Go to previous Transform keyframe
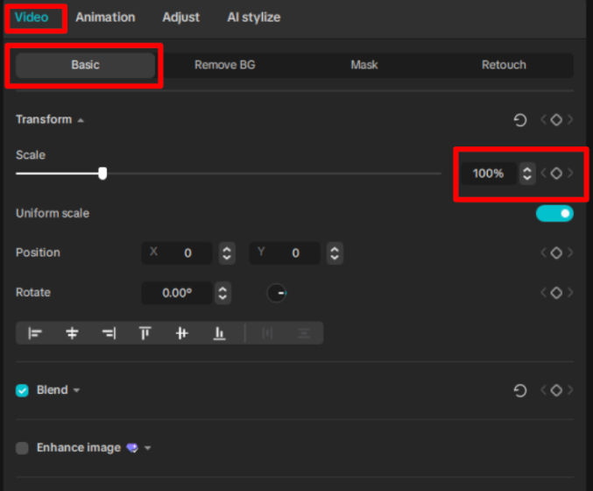 point(543,120)
